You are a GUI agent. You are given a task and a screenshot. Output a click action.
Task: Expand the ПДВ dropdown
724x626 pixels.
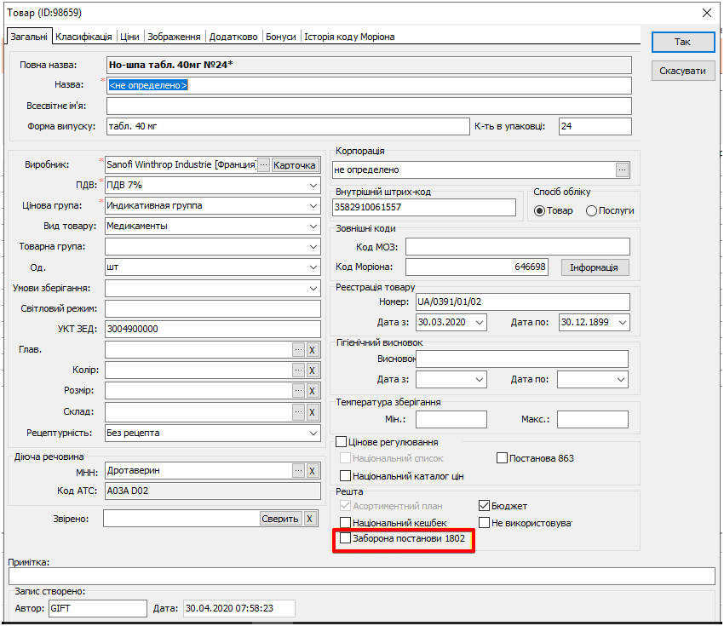[x=313, y=185]
